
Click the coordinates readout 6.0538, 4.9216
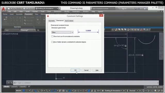(x=155, y=87)
